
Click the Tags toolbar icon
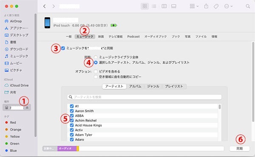[x=216, y=6]
